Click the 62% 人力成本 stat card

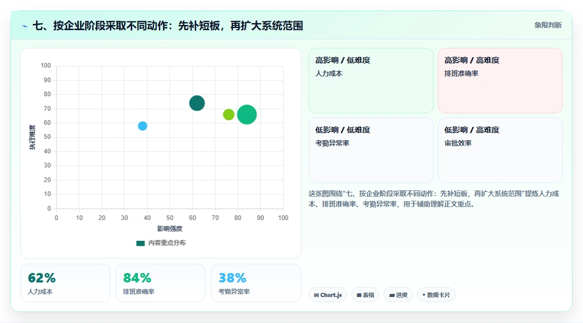(x=66, y=283)
